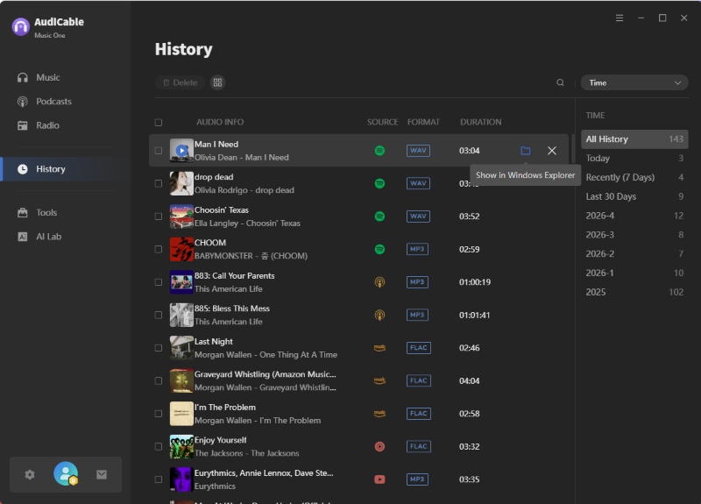Filter history by 2026-1
Image resolution: width=701 pixels, height=504 pixels.
(x=634, y=273)
